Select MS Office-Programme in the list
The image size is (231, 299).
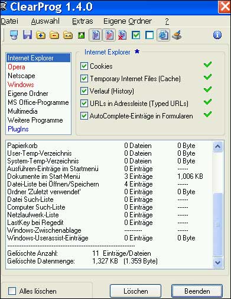tap(38, 102)
